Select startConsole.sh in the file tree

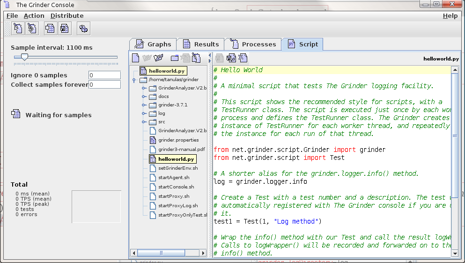[x=176, y=187]
